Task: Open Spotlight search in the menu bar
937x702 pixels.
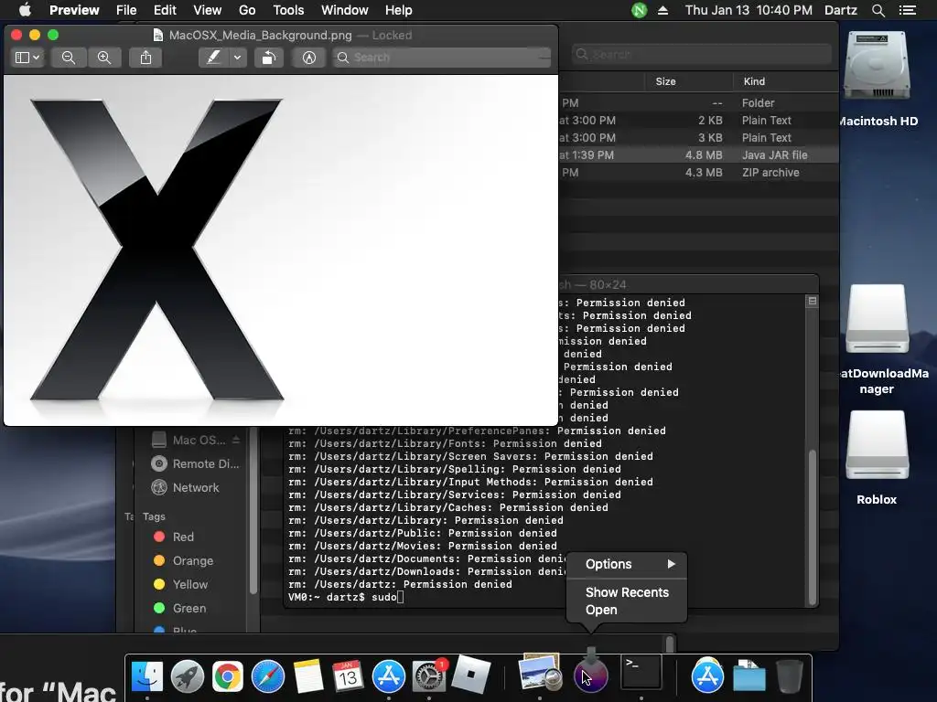Action: (x=878, y=10)
